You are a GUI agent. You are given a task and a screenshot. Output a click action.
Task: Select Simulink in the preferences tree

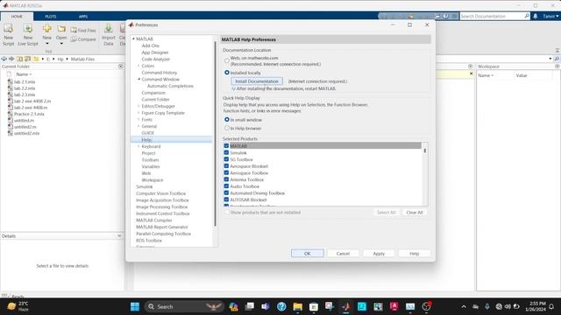click(144, 186)
